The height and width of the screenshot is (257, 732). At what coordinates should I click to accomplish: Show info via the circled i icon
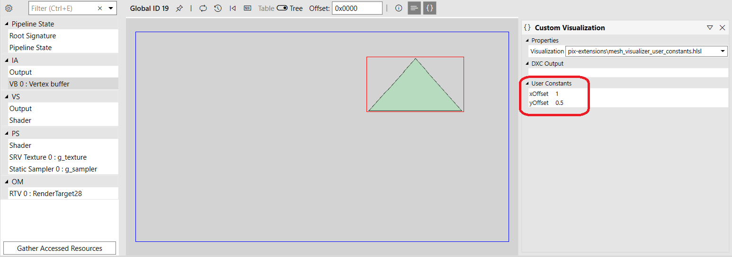click(399, 8)
